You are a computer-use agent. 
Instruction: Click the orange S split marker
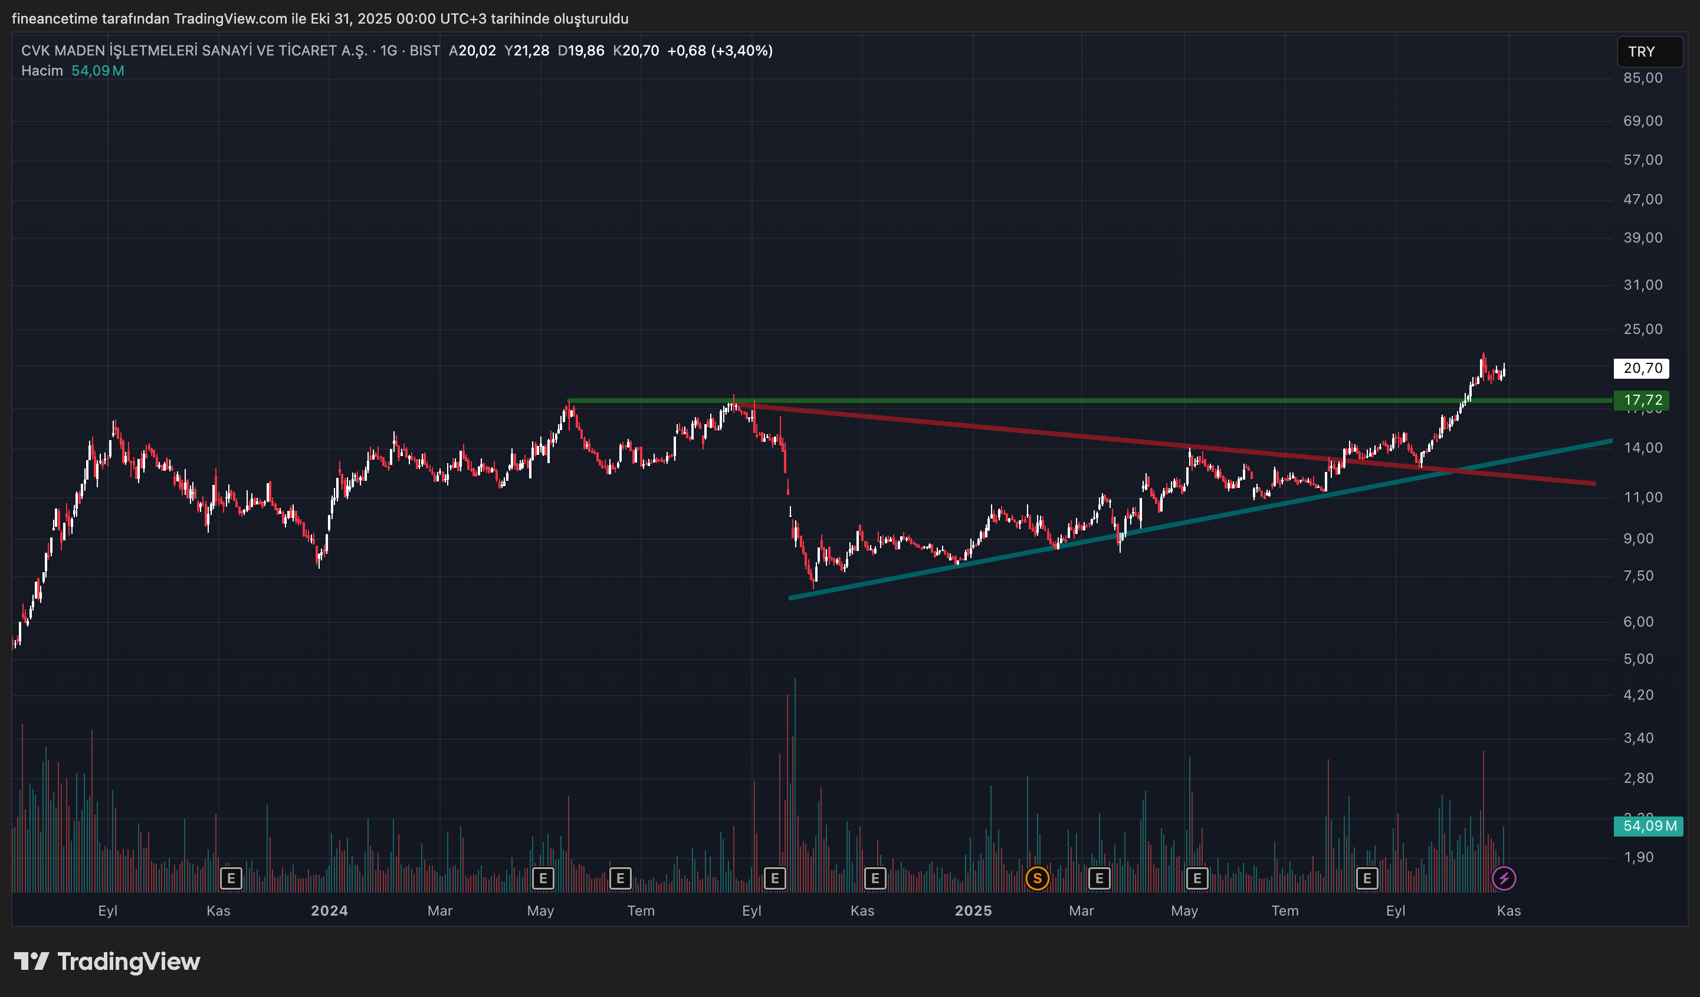pyautogui.click(x=1037, y=878)
